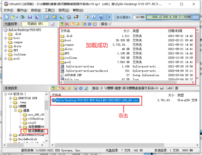Open the 操作(A) menu
Image resolution: width=202 pixels, height=155 pixels.
coord(22,10)
